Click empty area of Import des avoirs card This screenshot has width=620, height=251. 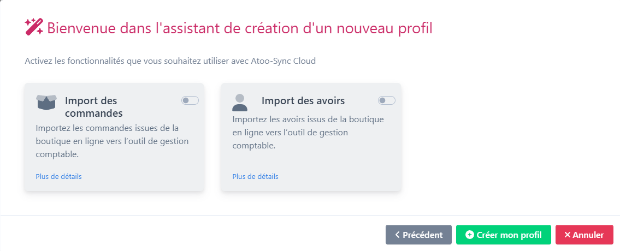[340, 170]
